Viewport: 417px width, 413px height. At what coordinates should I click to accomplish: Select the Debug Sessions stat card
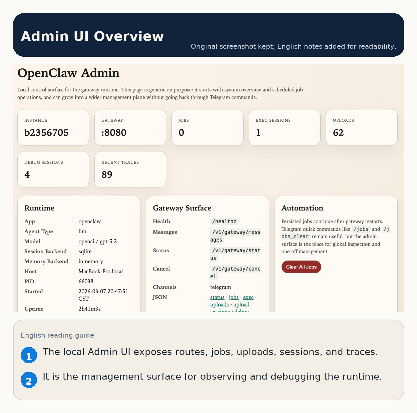click(x=53, y=169)
